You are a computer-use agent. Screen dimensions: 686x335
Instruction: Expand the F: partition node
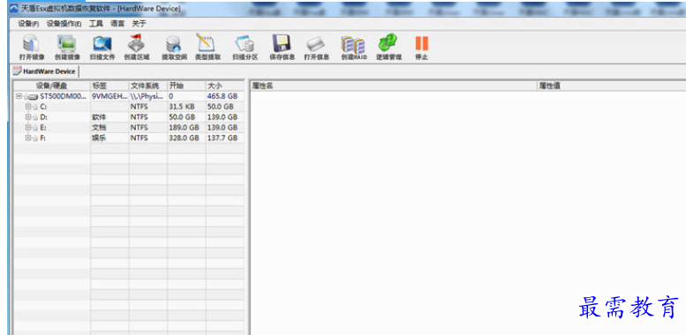[x=28, y=138]
